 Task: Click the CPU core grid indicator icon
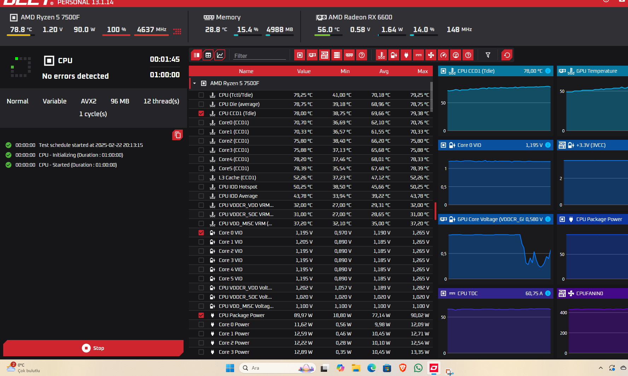pos(177,31)
